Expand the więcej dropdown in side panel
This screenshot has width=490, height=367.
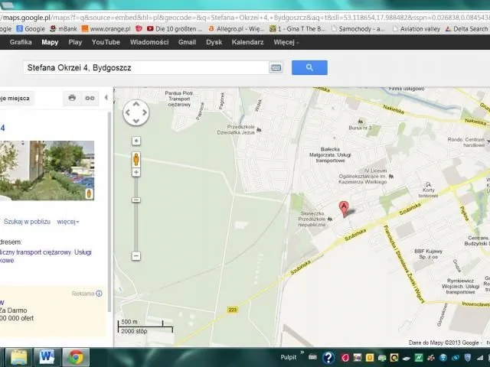tap(68, 222)
